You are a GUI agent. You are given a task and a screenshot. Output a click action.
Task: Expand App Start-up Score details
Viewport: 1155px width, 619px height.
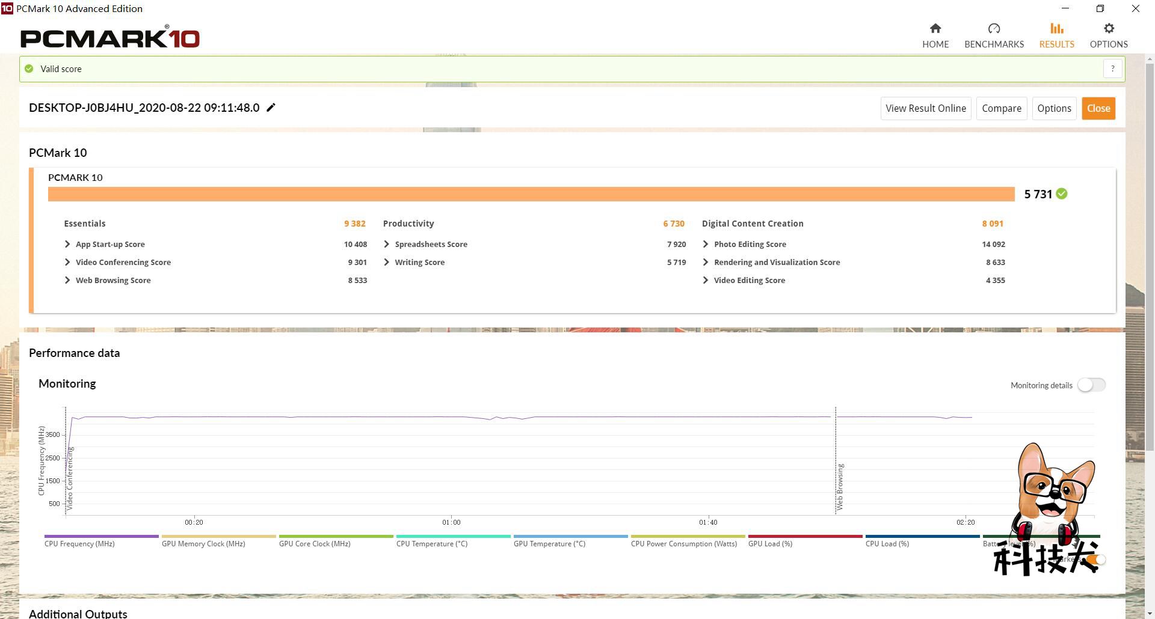pos(67,245)
